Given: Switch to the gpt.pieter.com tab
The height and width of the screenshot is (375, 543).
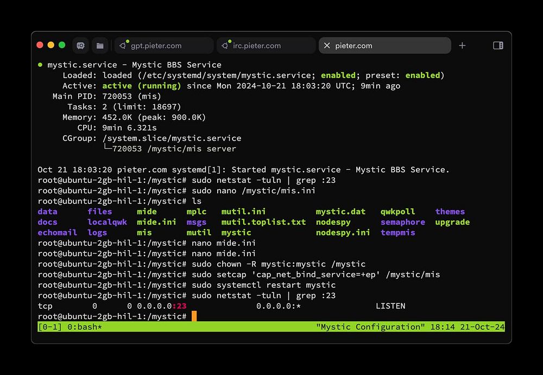Looking at the screenshot, I should coord(164,46).
